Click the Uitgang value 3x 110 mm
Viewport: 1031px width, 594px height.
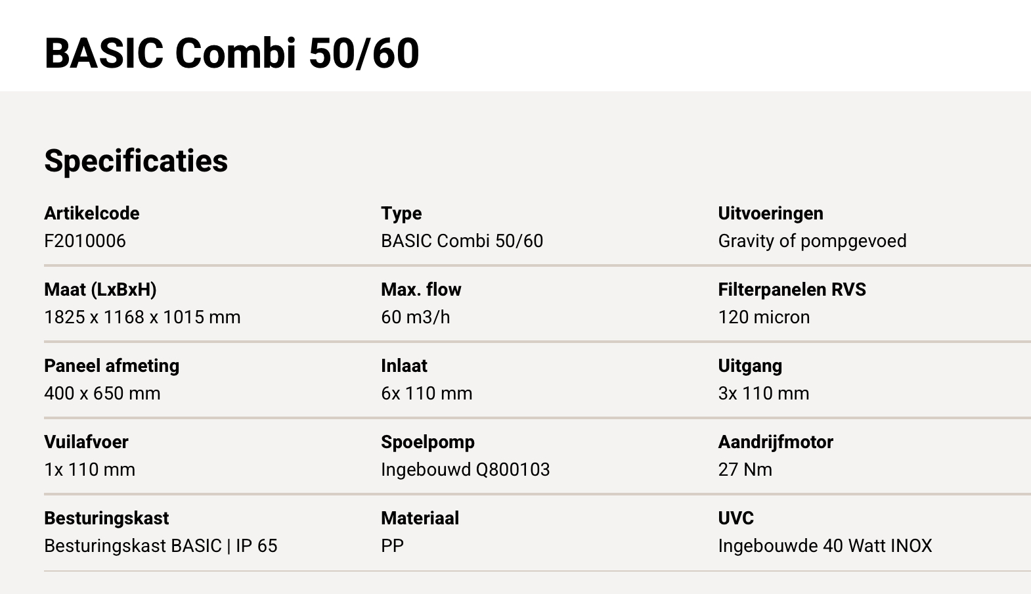(763, 394)
